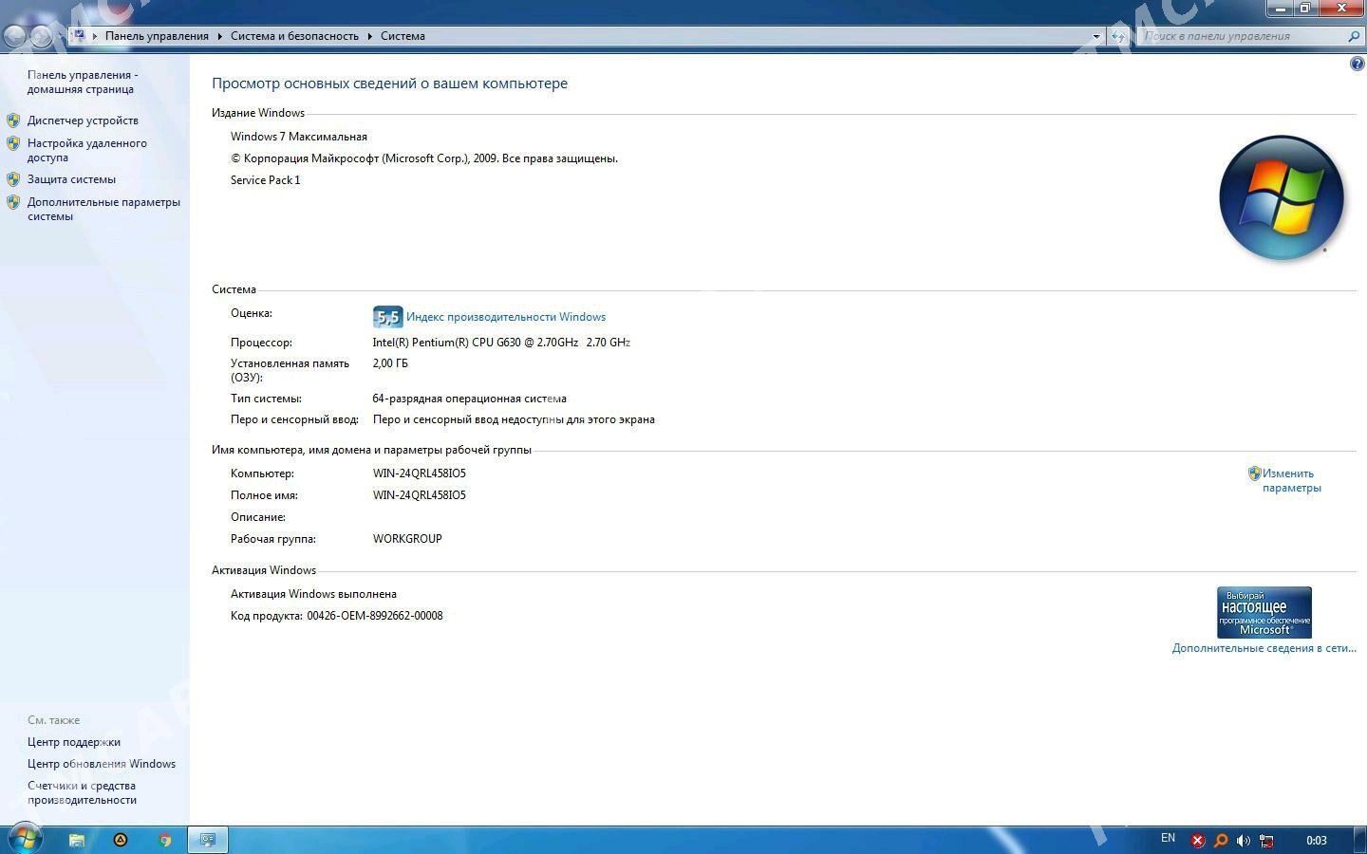Expand arrow after System and Security breadcrumb
Image resolution: width=1367 pixels, height=854 pixels.
(369, 36)
